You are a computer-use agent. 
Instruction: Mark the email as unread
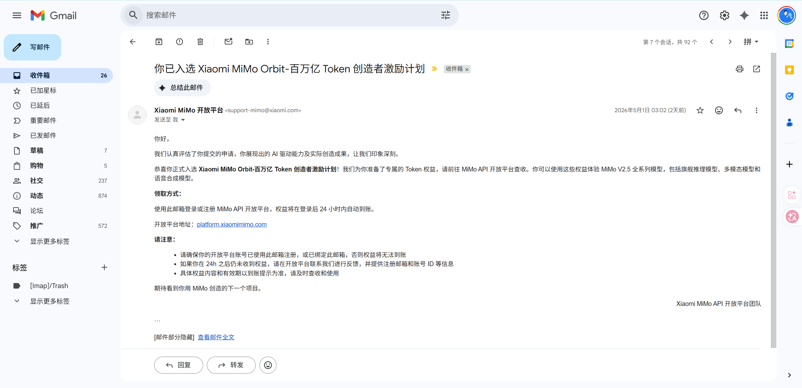(228, 41)
